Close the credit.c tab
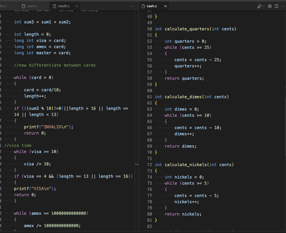The image size is (286, 233). click(77, 6)
